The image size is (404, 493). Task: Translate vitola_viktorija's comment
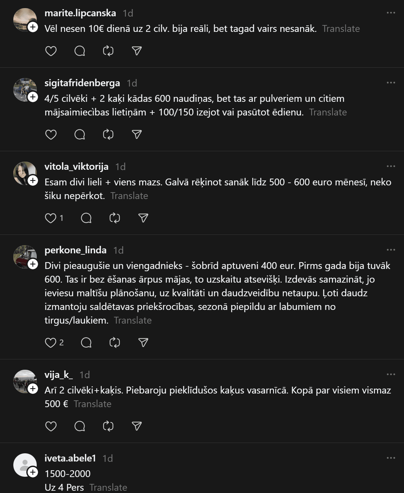click(129, 196)
